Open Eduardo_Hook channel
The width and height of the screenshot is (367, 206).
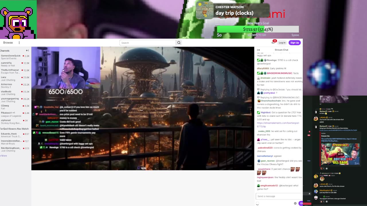(15, 135)
